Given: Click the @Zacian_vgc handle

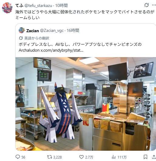Looking at the screenshot, I should coord(52,31).
